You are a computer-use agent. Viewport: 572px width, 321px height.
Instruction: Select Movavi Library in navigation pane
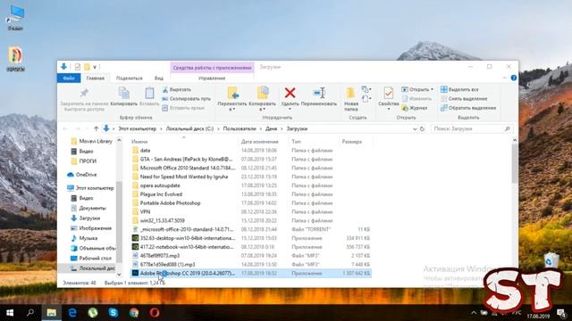click(x=92, y=141)
